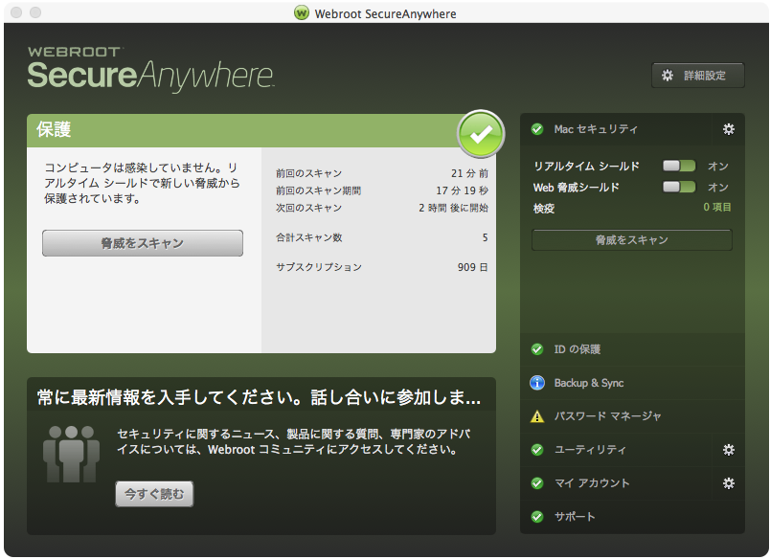Image resolution: width=770 pixels, height=559 pixels.
Task: Click green check icon beside サポート
Action: pos(537,517)
